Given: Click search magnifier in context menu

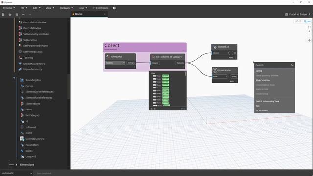Looking at the screenshot, I should [x=292, y=65].
